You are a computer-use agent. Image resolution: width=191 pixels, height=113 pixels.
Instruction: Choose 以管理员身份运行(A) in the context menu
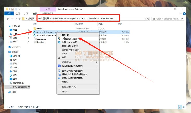pos(78,39)
